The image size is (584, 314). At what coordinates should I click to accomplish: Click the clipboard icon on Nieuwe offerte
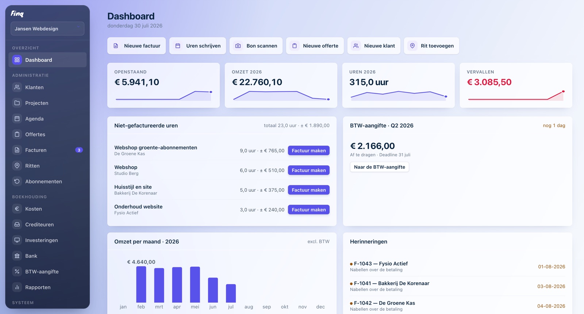pyautogui.click(x=295, y=46)
